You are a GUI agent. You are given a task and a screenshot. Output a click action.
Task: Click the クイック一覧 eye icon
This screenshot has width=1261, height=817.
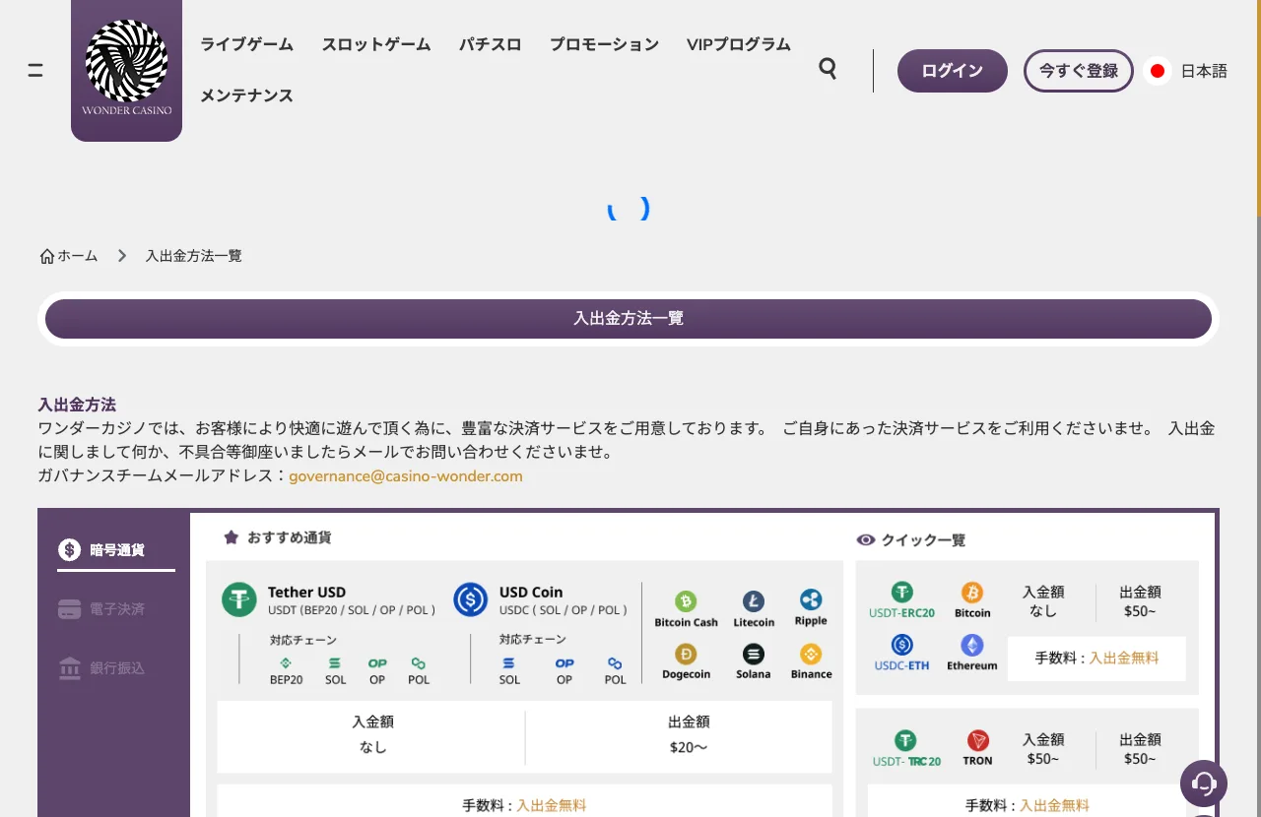point(866,539)
